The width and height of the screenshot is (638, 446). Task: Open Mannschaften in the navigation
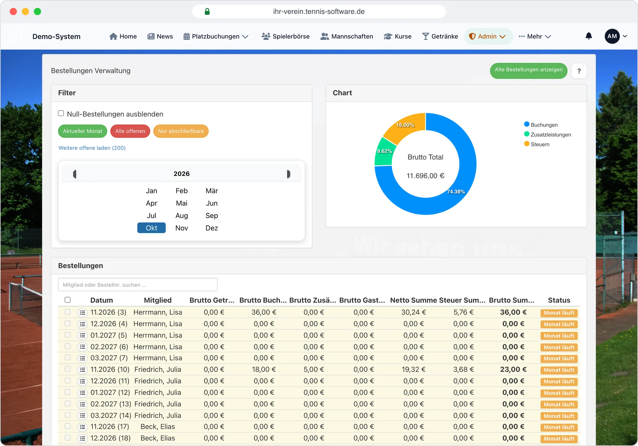click(x=346, y=36)
